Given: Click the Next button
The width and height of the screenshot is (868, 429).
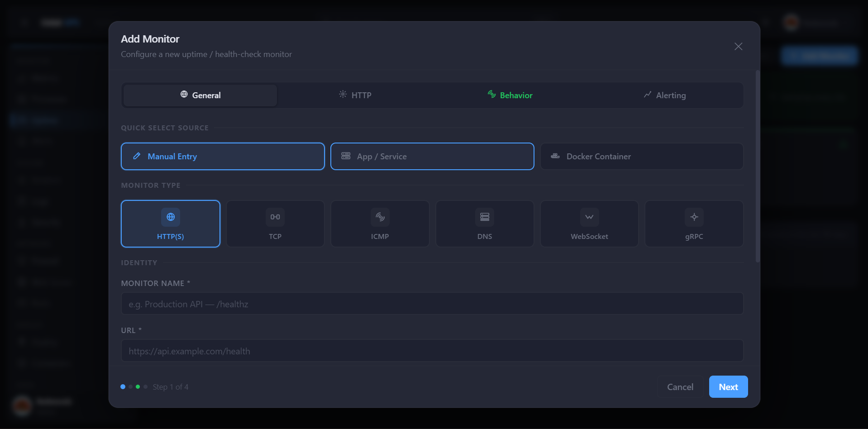Looking at the screenshot, I should tap(728, 387).
